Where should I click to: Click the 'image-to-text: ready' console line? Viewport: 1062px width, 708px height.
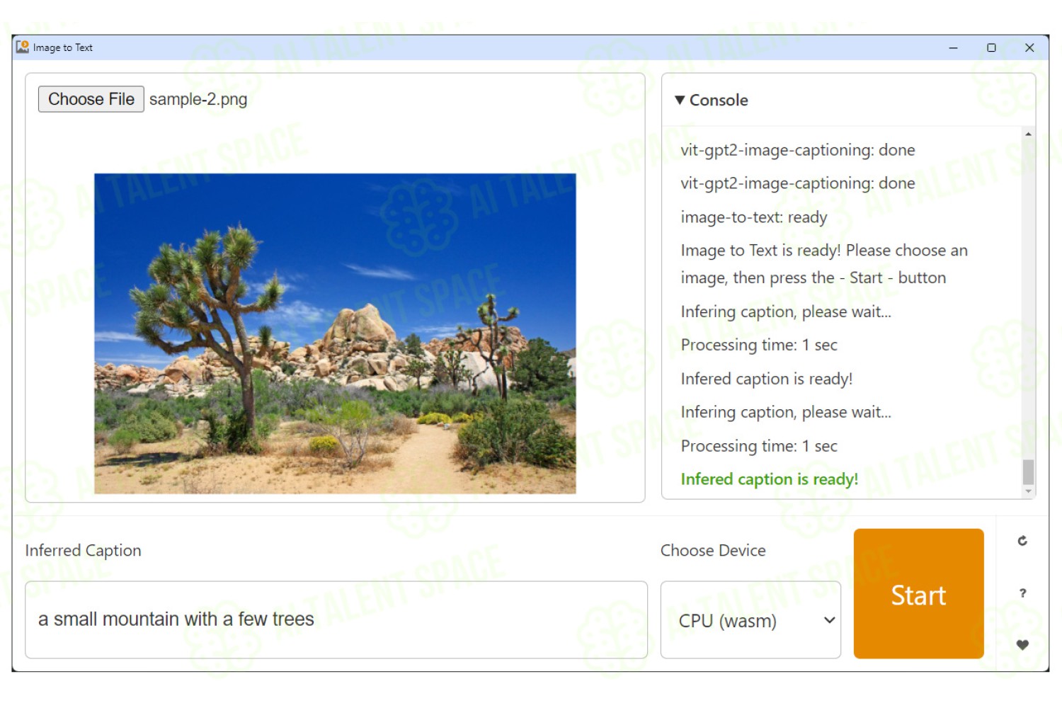(753, 217)
